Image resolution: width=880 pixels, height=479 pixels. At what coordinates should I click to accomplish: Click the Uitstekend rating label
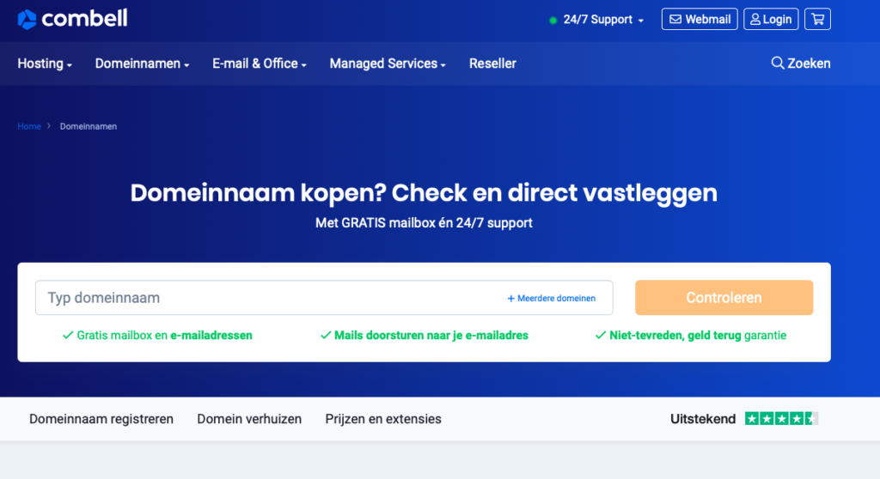[x=703, y=419]
